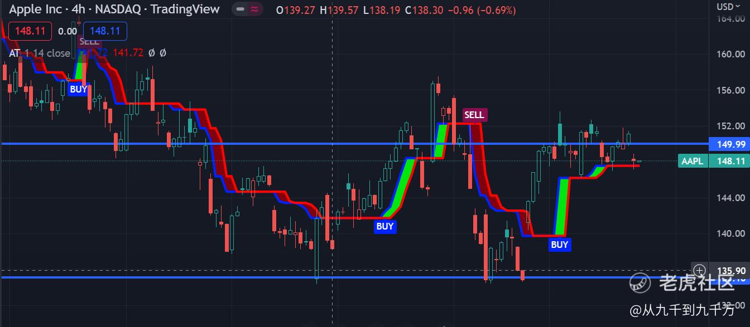Click the −0.96 (−0.69%) change value
Image resolution: width=750 pixels, height=327 pixels.
(482, 11)
